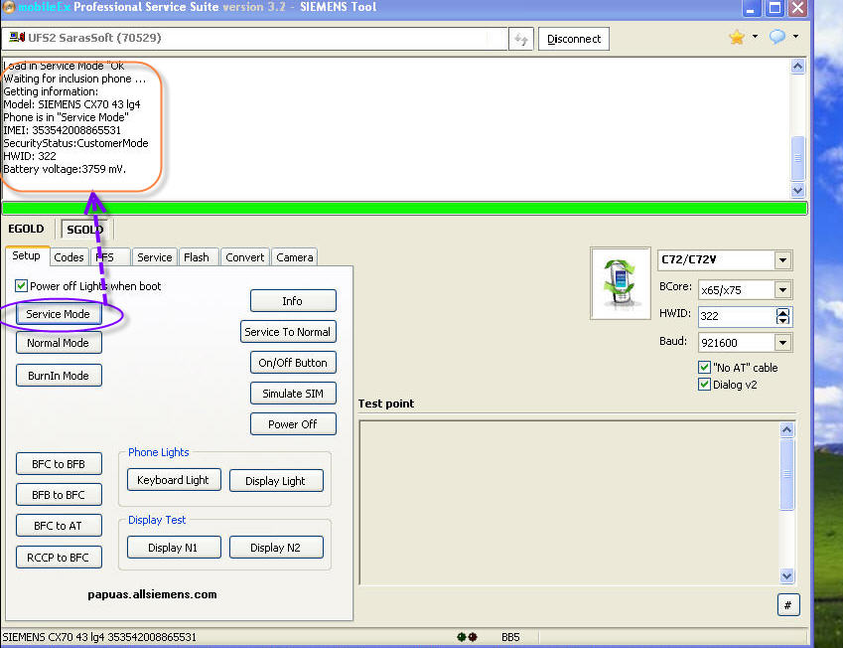Click the Test point scrollbar thumb
Screen dimensions: 843x648
coord(787,474)
